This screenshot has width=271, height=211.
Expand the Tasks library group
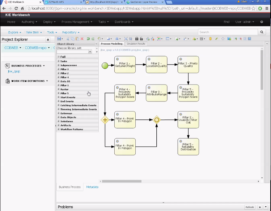click(x=58, y=61)
